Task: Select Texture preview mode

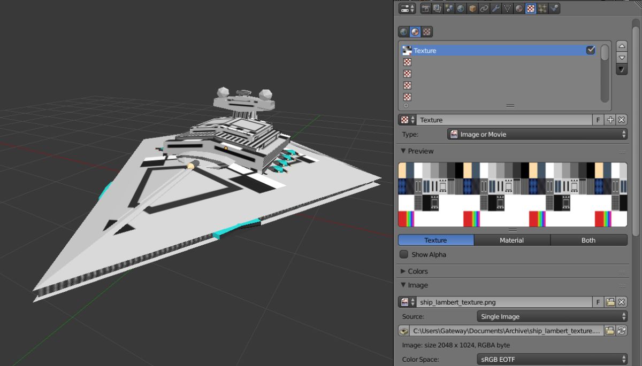Action: point(436,240)
